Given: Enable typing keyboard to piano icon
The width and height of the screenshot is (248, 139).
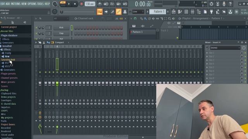Looking at the screenshot, I should coord(100,12).
